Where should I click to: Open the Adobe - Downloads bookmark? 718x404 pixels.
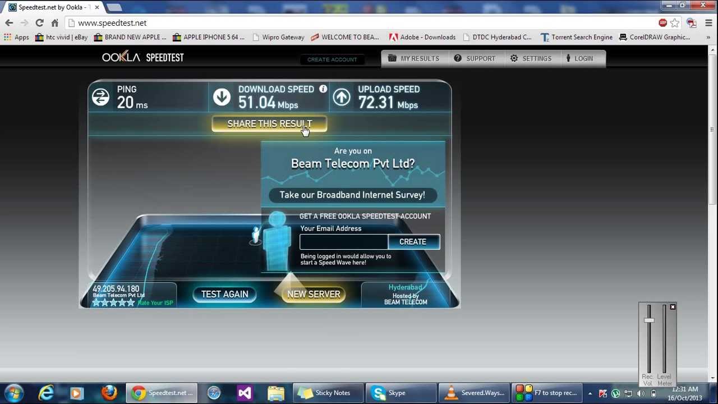point(422,37)
